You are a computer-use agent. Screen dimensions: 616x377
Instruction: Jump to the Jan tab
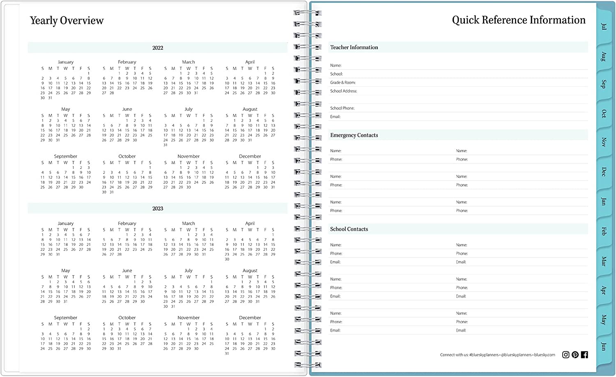point(603,201)
